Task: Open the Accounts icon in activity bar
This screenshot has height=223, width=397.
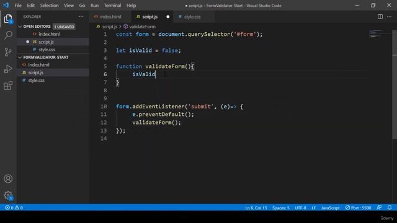Action: (x=8, y=179)
